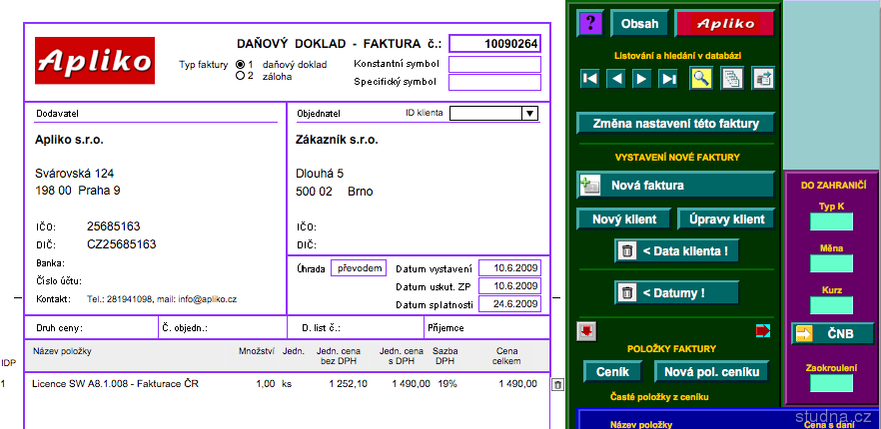The width and height of the screenshot is (881, 429).
Task: Jump to the last invoice record
Action: [x=667, y=79]
